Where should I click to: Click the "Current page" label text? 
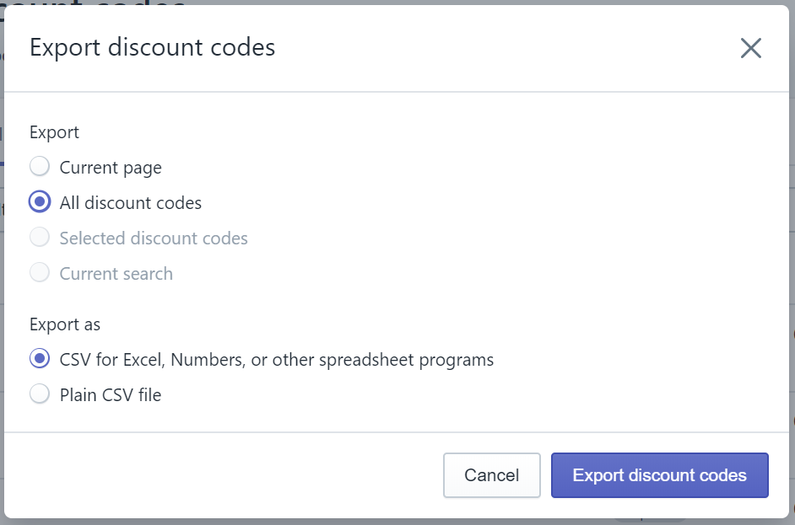pos(111,168)
